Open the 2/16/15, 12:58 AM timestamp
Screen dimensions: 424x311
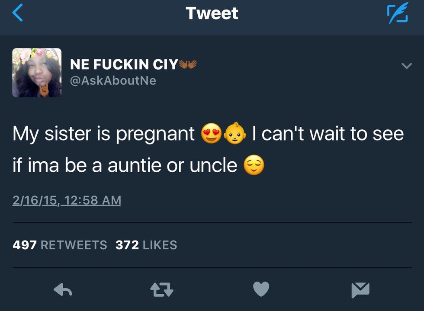tap(67, 200)
